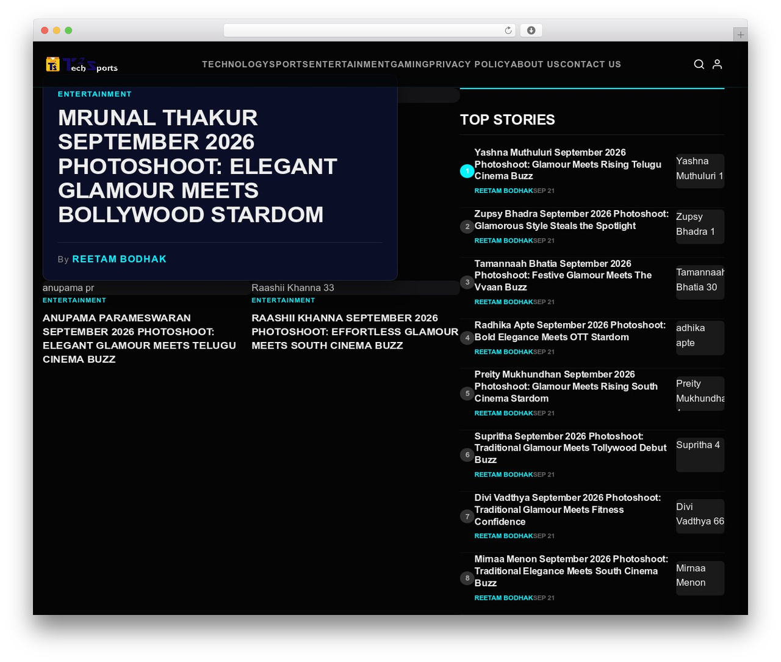
Task: Click the Zupsy Bhadra thumbnail
Action: (700, 227)
